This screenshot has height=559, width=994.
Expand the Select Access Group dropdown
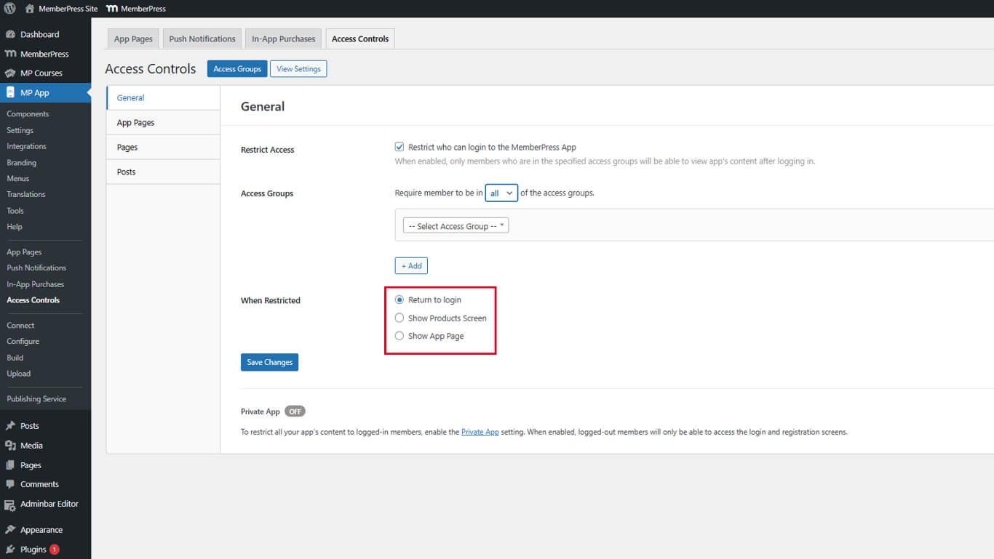456,226
